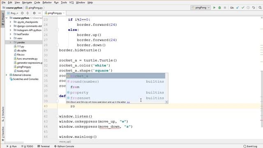Show Git history clock icon

click(248, 7)
